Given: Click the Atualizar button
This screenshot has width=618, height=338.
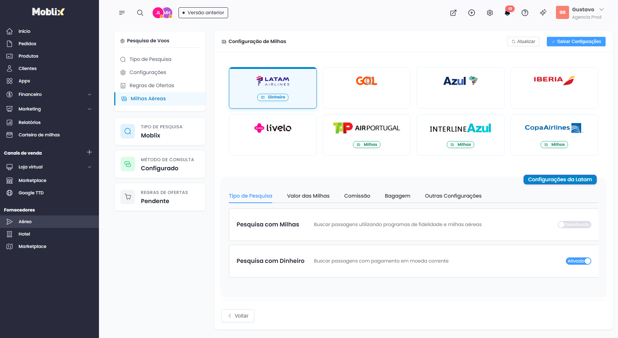Looking at the screenshot, I should tap(523, 42).
